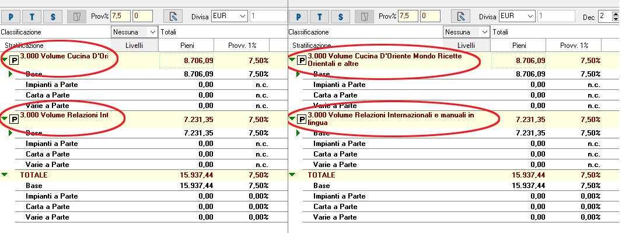
Task: Collapse Volume Relazioni Internazionali group, right panel
Action: (x=292, y=119)
